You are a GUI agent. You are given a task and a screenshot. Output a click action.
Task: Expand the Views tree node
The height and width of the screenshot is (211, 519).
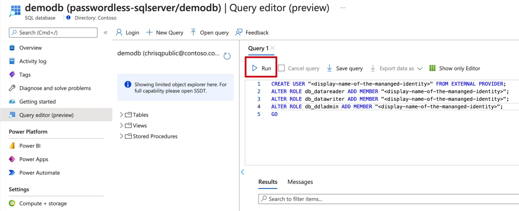tap(121, 126)
